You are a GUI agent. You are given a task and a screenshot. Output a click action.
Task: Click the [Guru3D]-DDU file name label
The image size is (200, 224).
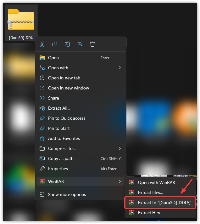(x=21, y=38)
